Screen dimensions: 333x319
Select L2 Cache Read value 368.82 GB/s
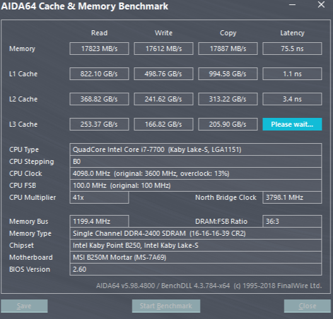pyautogui.click(x=99, y=99)
